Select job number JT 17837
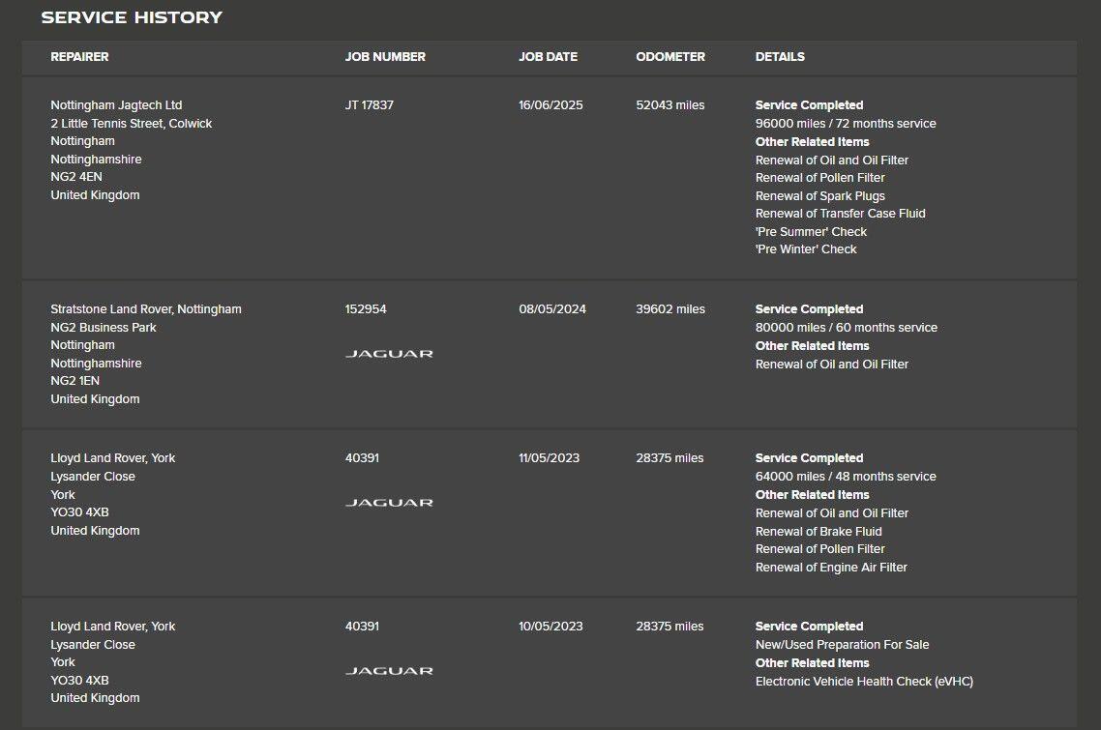1101x730 pixels. pos(370,105)
